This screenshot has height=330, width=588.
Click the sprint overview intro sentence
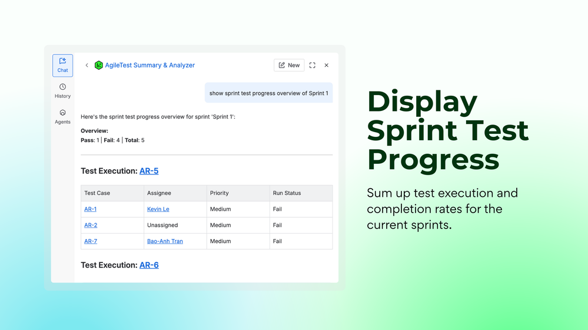(158, 117)
